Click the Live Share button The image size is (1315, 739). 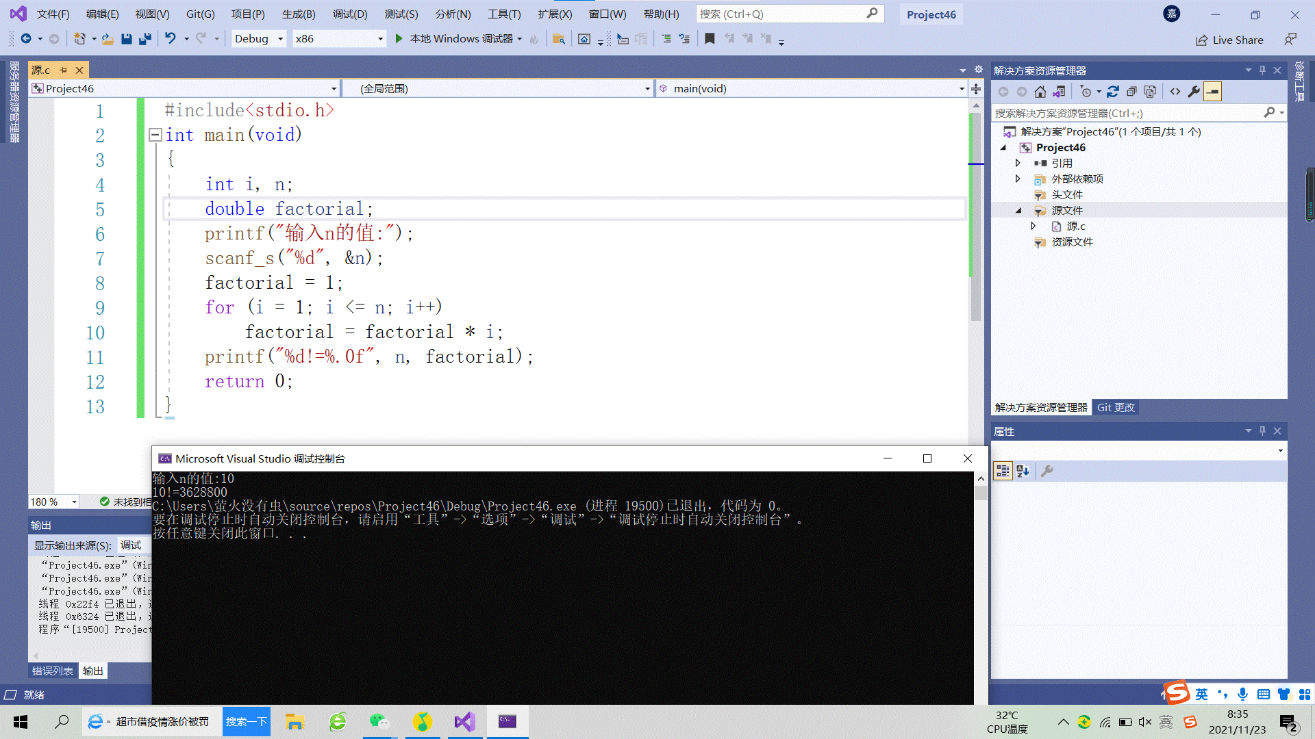click(1229, 40)
